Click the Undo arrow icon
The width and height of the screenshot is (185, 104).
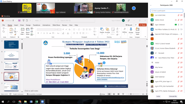coord(4,29)
